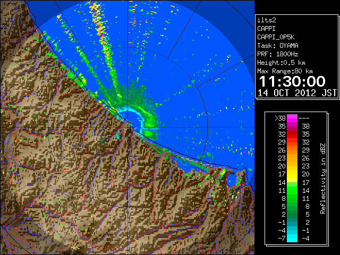Viewport: 340px width, 255px height.
Task: Pick the magenta swatch for >38 dBZ
Action: point(292,118)
